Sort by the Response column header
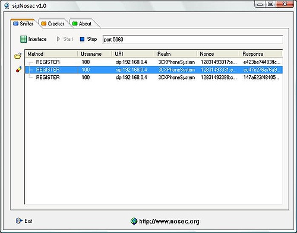 coord(261,54)
